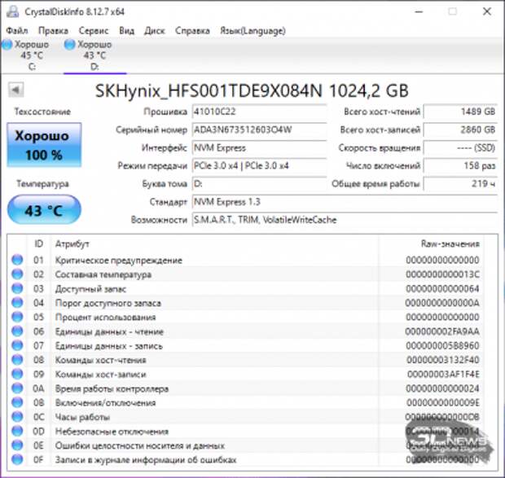Image resolution: width=505 pixels, height=478 pixels.
Task: Click the 43 °C temperature button
Action: (44, 210)
